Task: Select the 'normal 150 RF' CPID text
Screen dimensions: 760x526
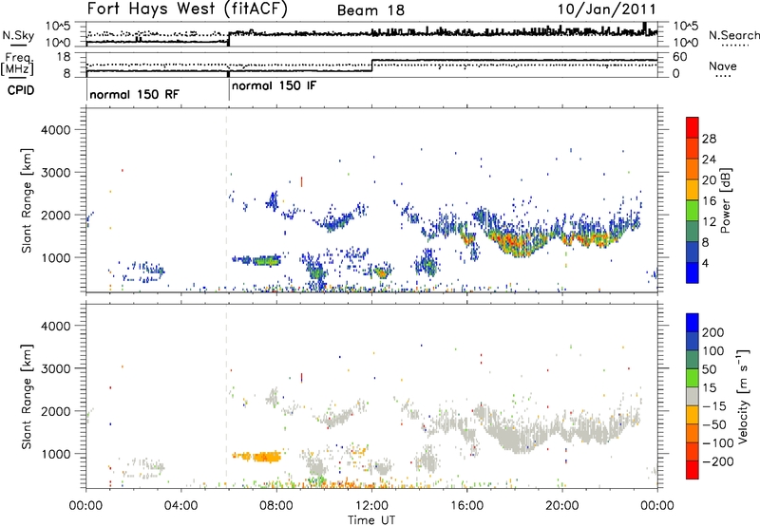Action: pyautogui.click(x=134, y=94)
